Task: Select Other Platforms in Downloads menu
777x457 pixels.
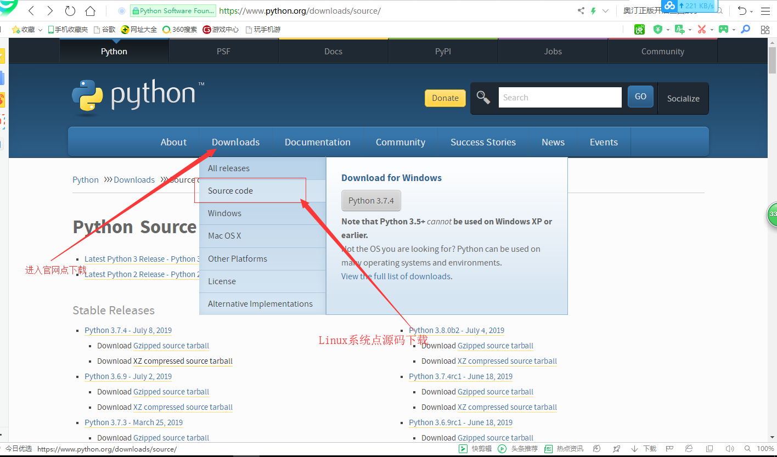Action: pos(262,259)
